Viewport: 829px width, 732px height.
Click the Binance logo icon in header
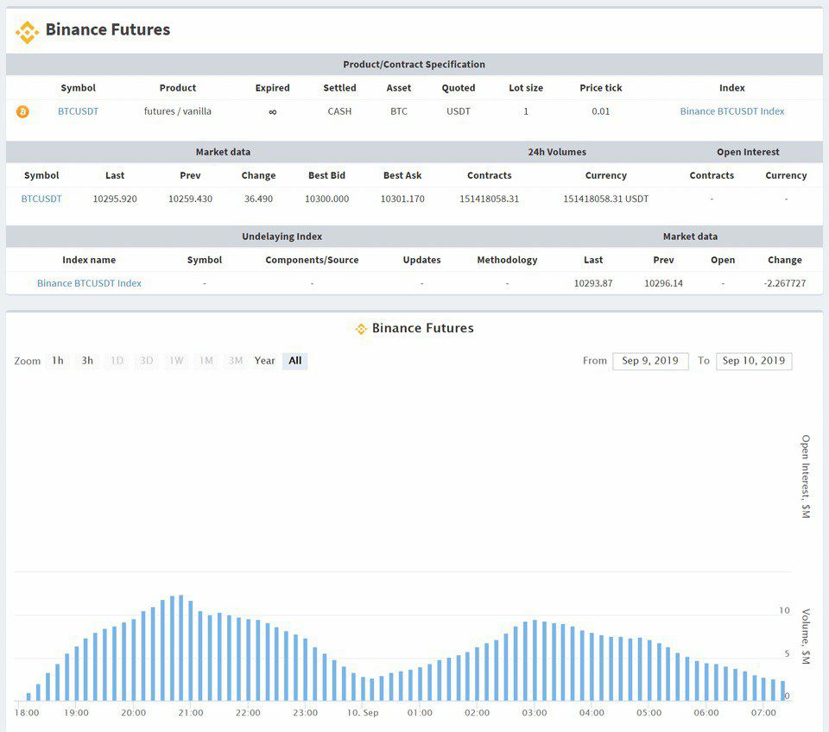(27, 32)
